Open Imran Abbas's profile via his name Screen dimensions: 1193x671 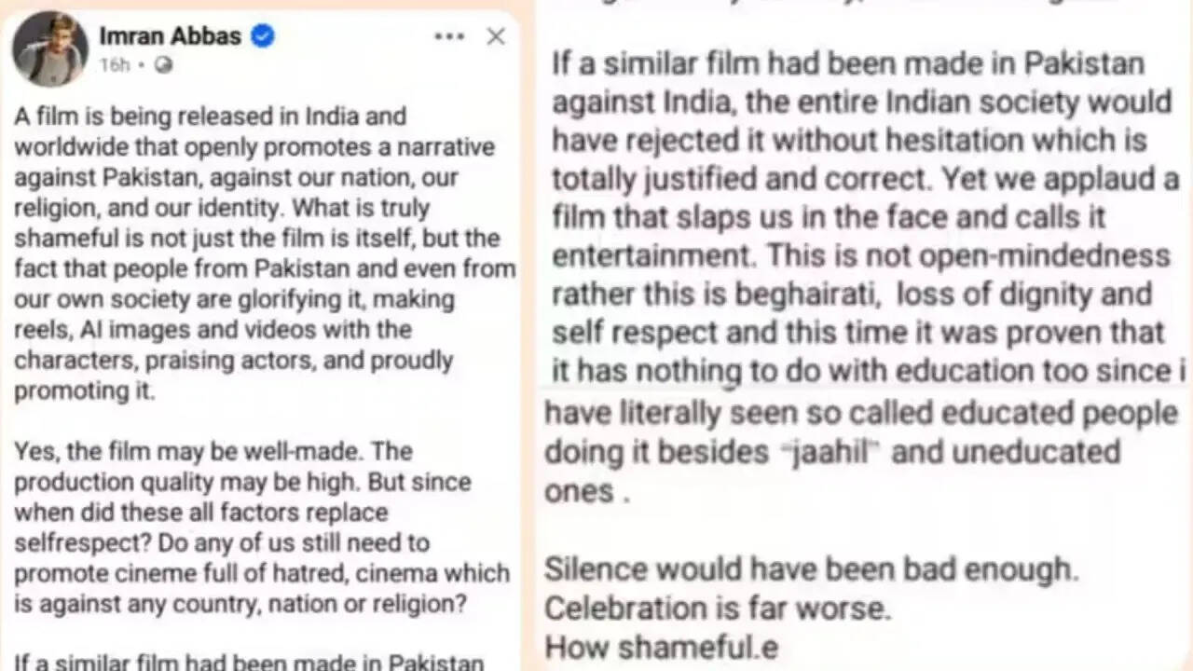tap(171, 34)
